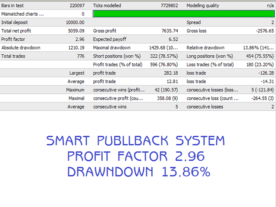Select absolute drawdown value 1210.19
Image resolution: width=276 pixels, height=207 pixels.
[76, 48]
